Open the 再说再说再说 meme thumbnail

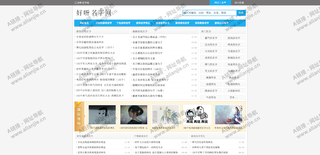(197, 115)
